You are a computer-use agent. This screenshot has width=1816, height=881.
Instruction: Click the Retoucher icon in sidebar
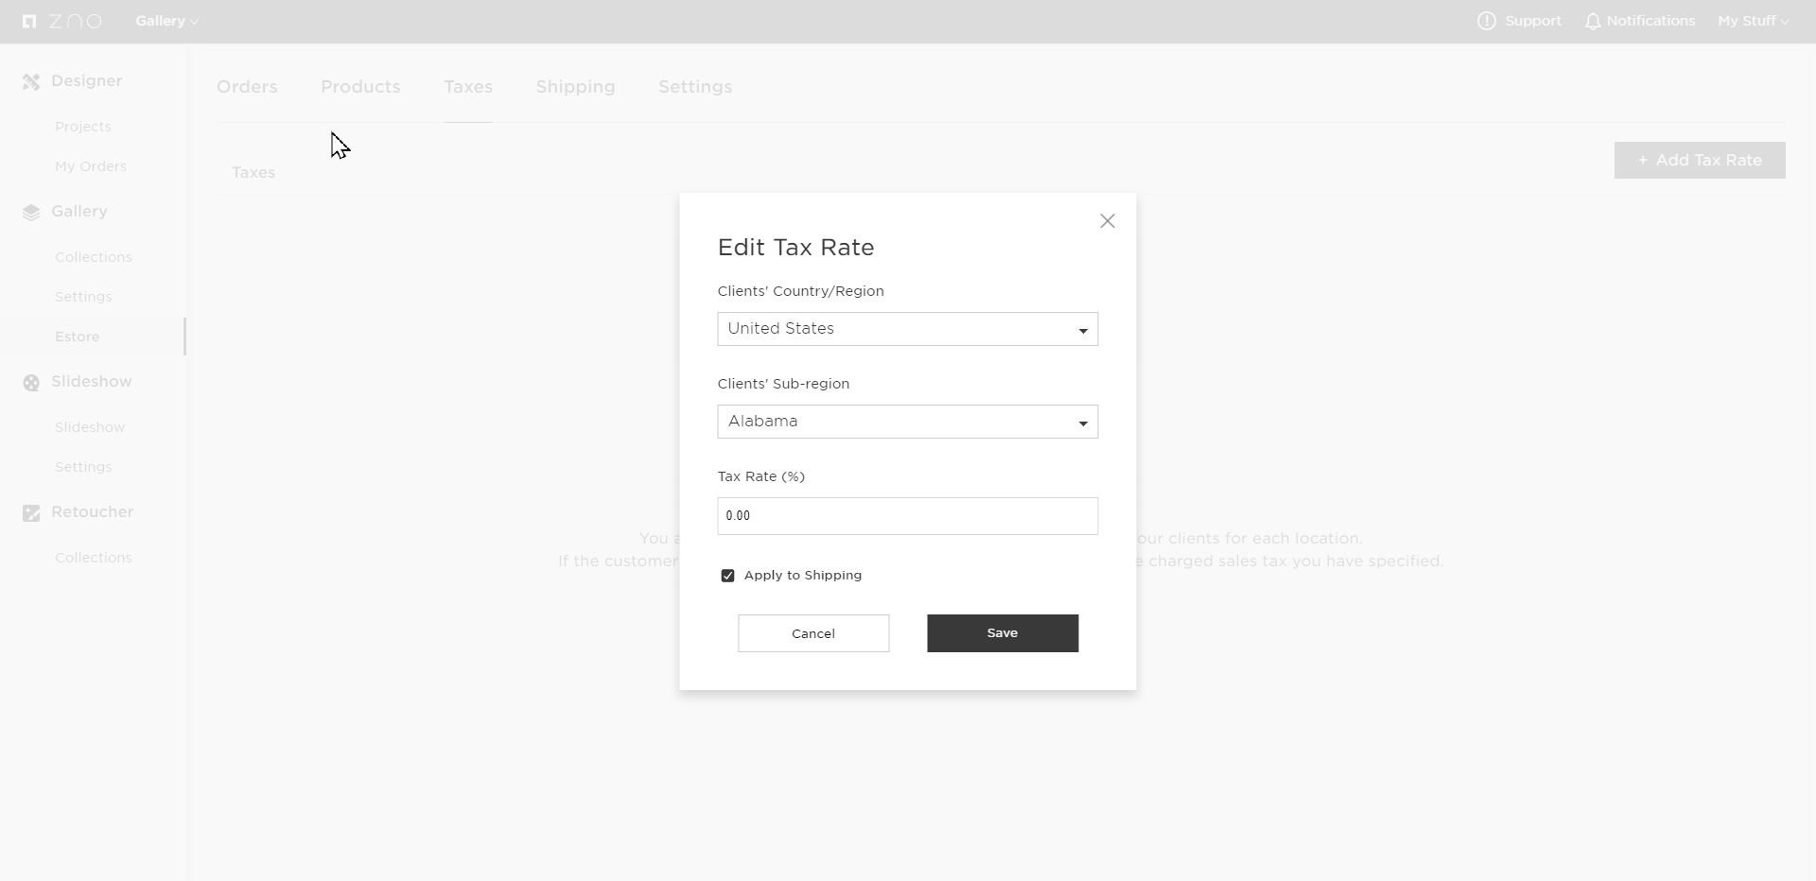tap(31, 513)
